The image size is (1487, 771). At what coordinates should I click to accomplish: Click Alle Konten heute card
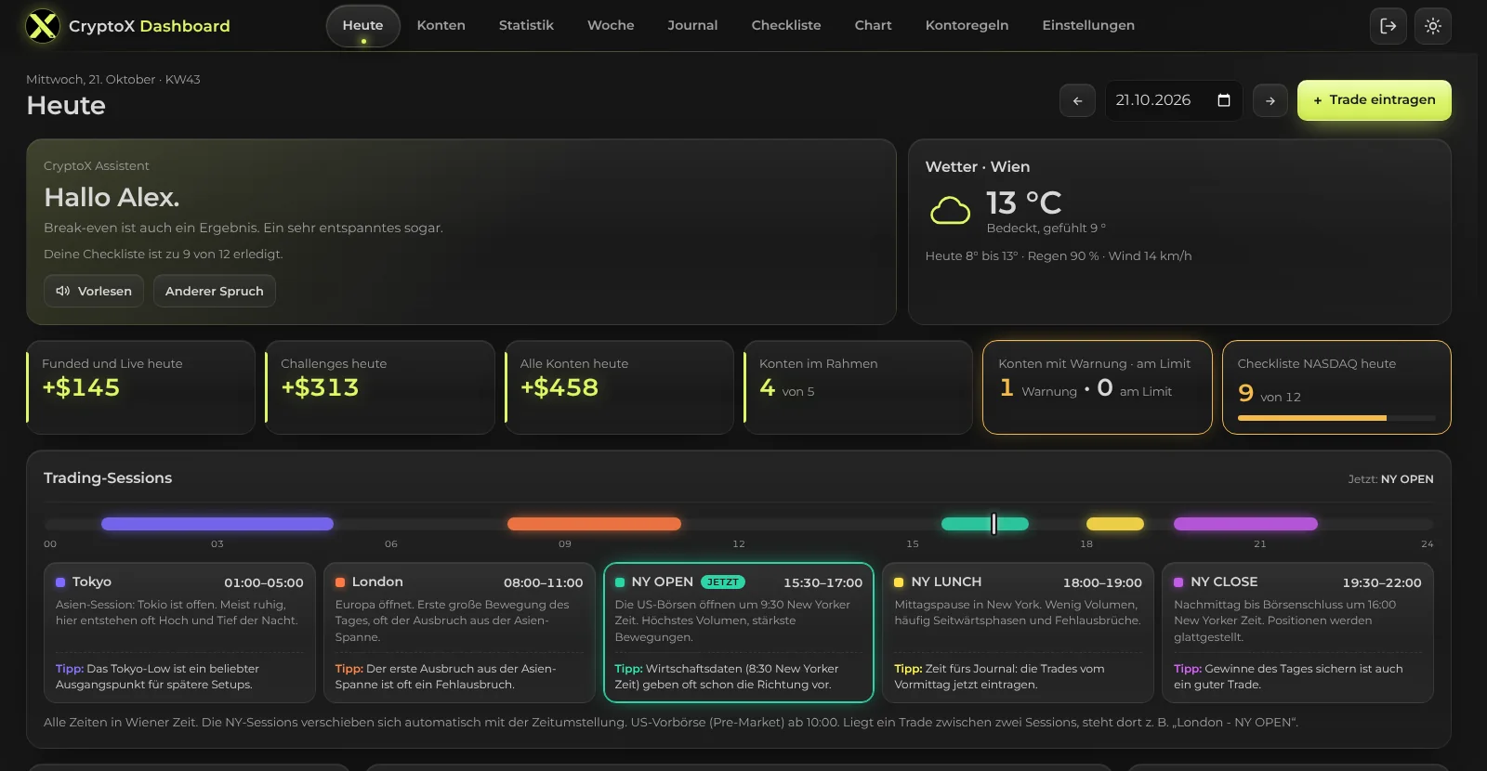pos(619,387)
